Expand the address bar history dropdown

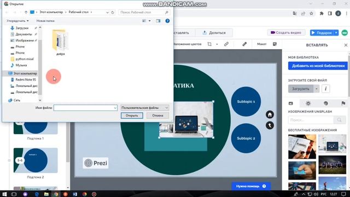pos(107,12)
